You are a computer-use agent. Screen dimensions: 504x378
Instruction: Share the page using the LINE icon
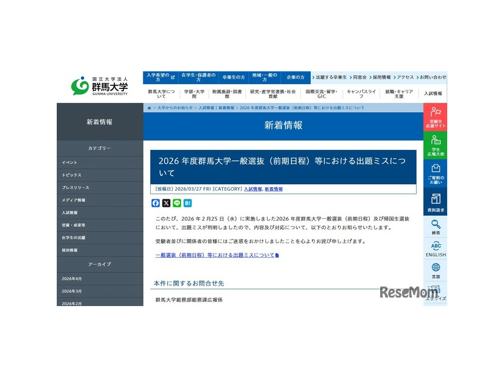pos(176,203)
